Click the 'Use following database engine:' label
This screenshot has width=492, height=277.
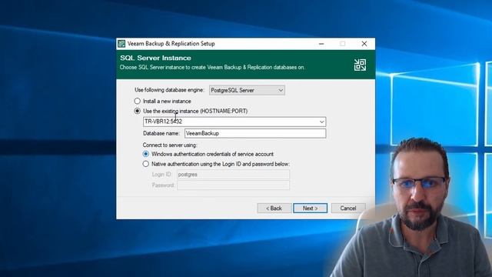[x=169, y=90]
